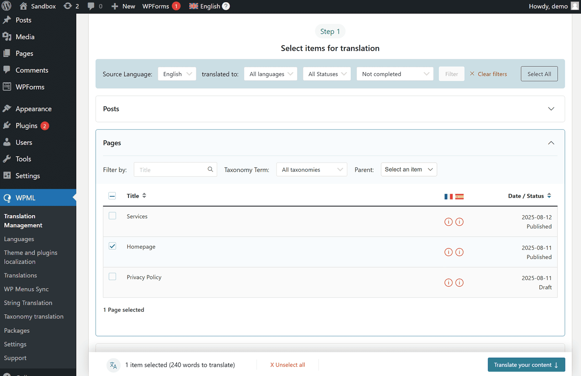Open the All Statuses dropdown
581x376 pixels.
pos(326,74)
